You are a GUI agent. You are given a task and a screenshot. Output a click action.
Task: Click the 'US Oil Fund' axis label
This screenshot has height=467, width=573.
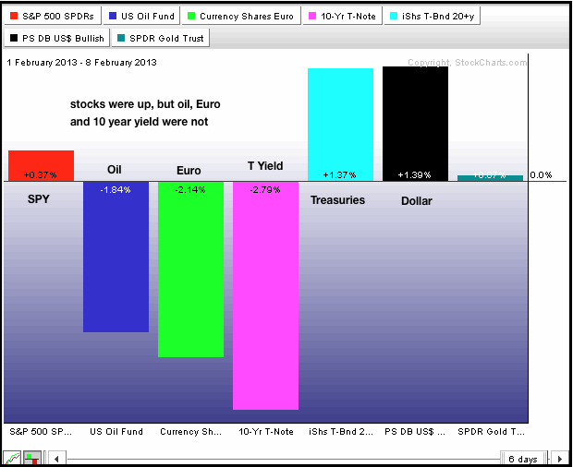pos(116,432)
